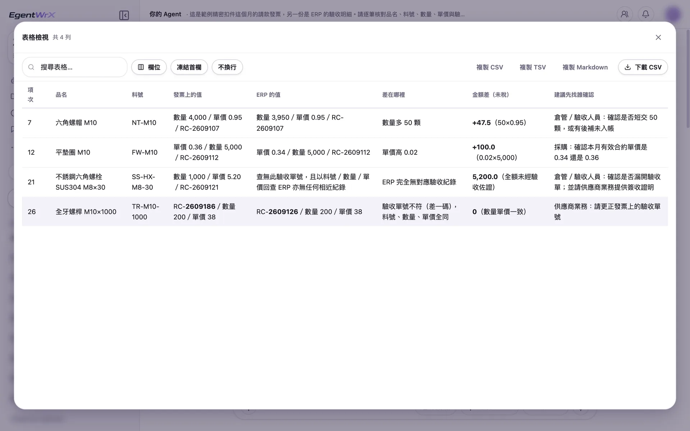Screen dimensions: 690x431
Task: Click 複製 Markdown button
Action: (x=585, y=67)
